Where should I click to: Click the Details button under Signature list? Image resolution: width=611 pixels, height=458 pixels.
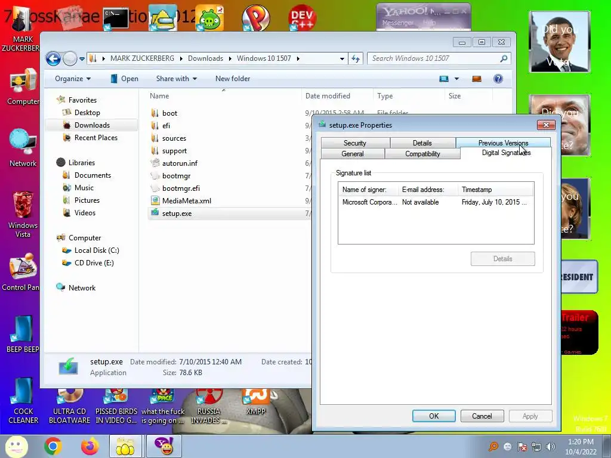tap(502, 259)
